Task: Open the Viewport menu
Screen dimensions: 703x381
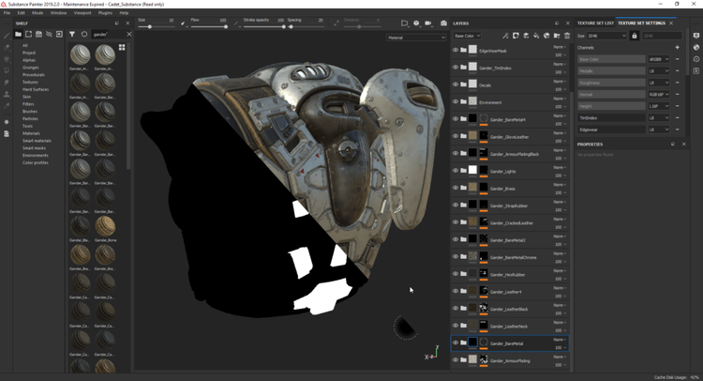Action: coord(82,13)
